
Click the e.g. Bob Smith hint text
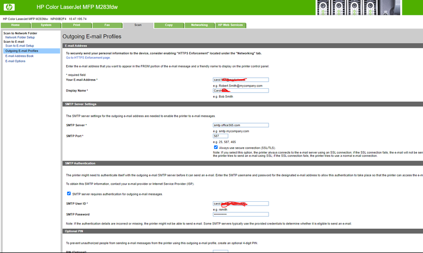223,97
